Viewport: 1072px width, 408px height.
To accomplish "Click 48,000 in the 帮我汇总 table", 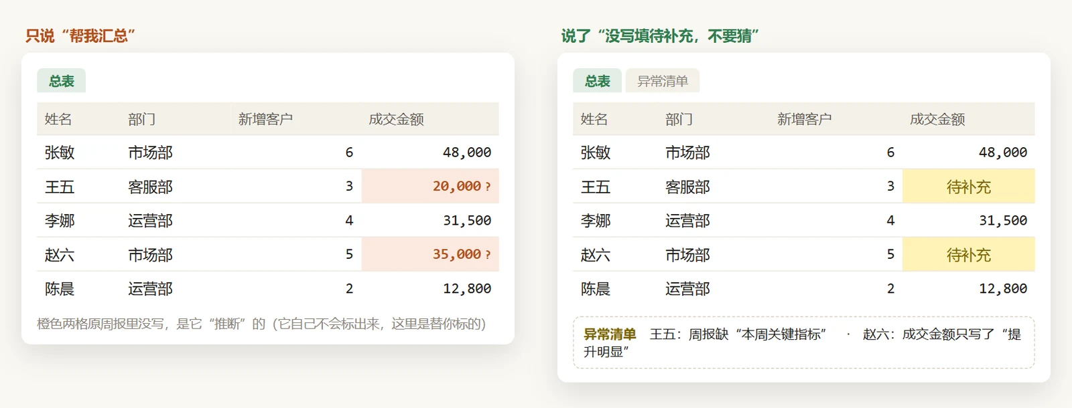I will click(467, 152).
